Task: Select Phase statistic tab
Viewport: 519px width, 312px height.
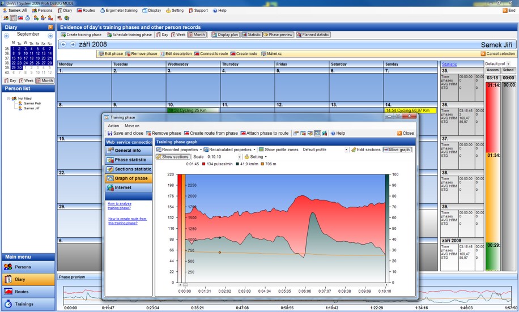Action: point(129,160)
